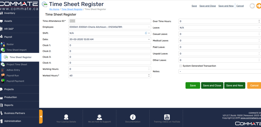The width and height of the screenshot is (261, 127).
Task: Adjust the Working Hours stepper arrows
Action: click(x=149, y=69)
